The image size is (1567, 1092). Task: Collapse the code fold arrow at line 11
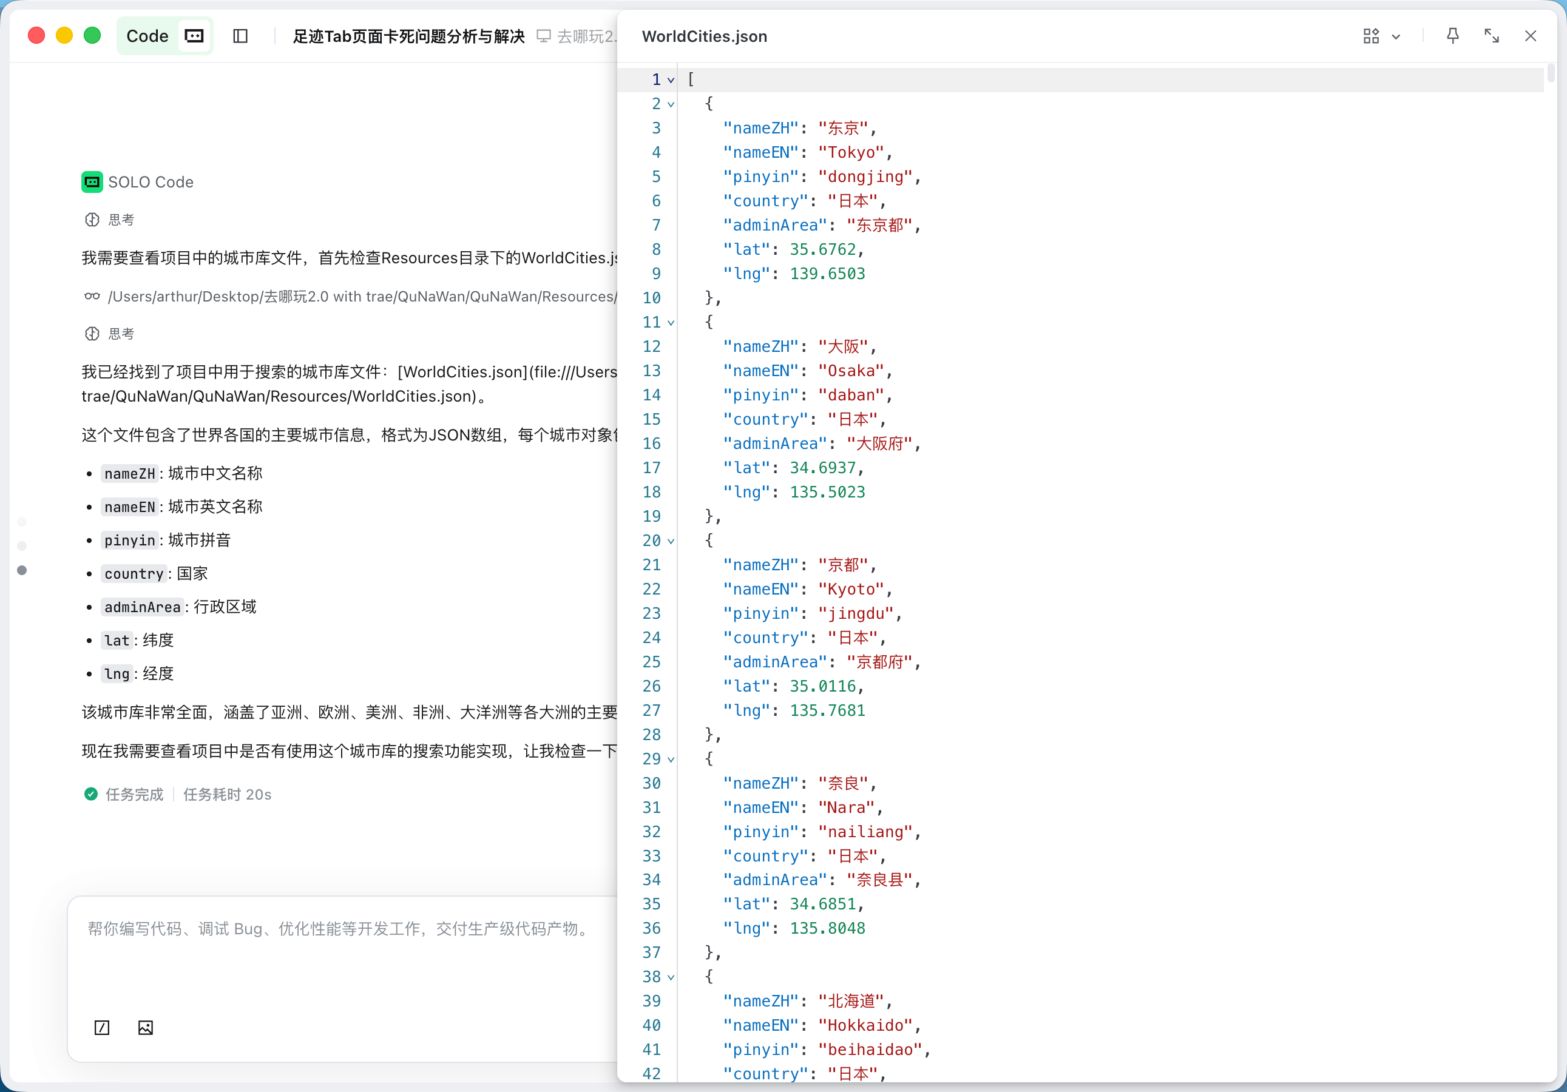point(671,323)
